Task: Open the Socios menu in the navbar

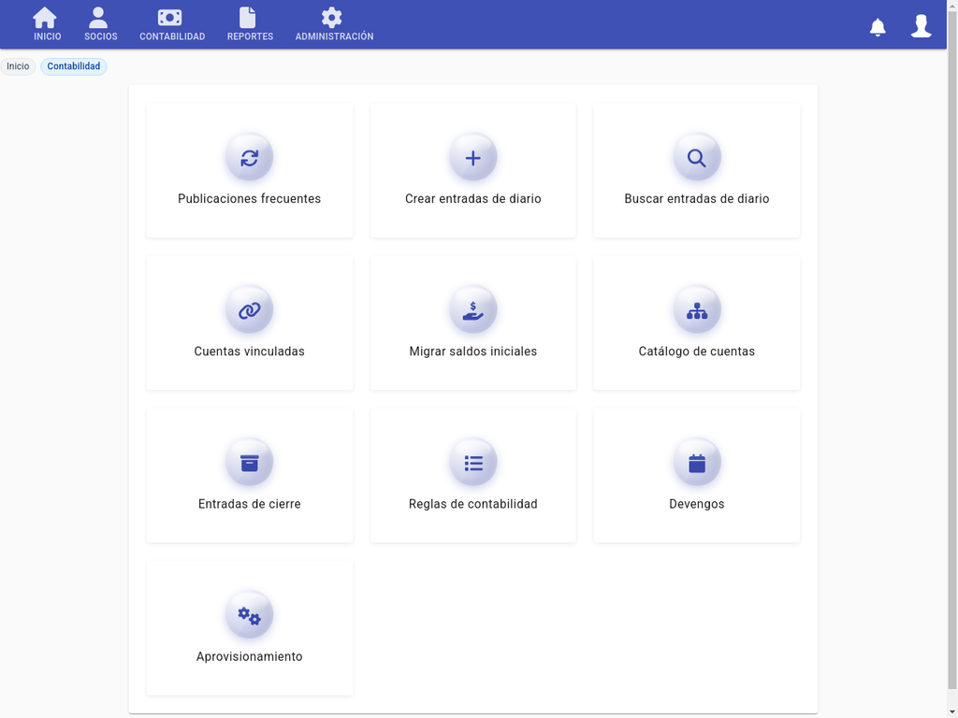Action: [x=100, y=25]
